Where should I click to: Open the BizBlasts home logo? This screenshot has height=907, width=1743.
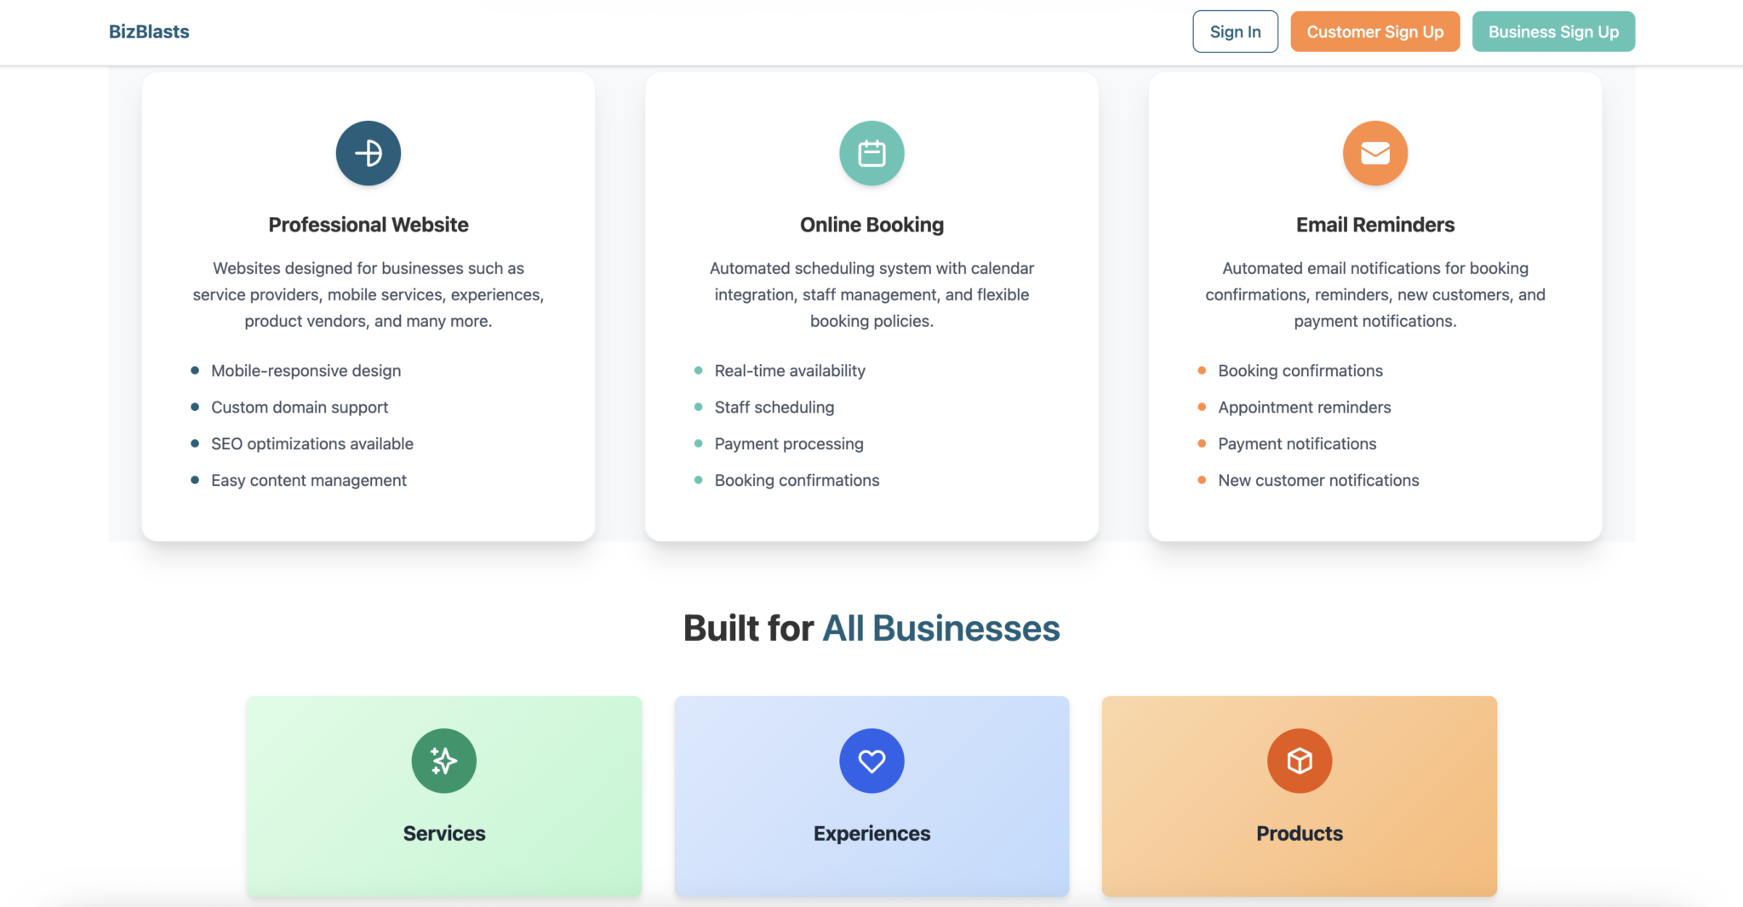point(149,31)
